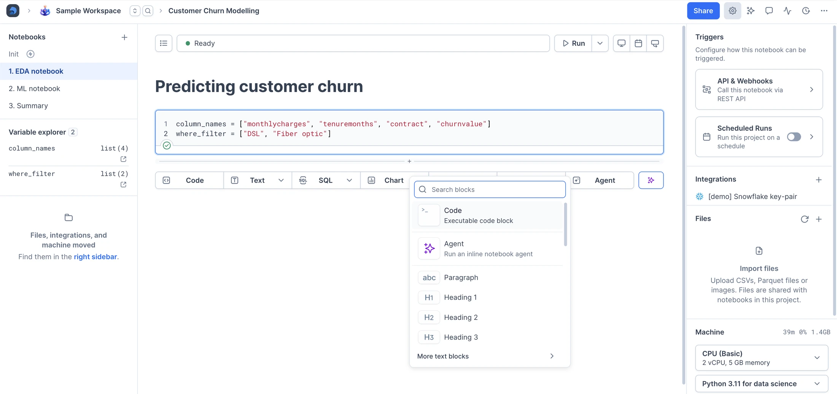Open API & Webhooks trigger settings
Viewport: 837px width, 394px height.
(x=759, y=90)
